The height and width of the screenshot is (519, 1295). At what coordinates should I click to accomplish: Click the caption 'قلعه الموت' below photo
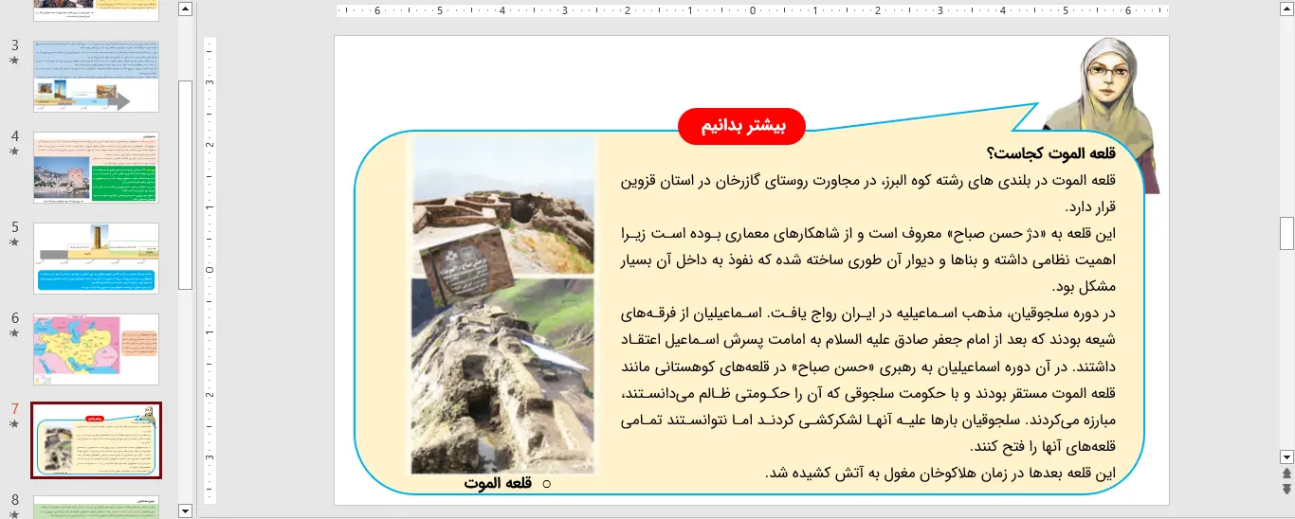pos(496,483)
